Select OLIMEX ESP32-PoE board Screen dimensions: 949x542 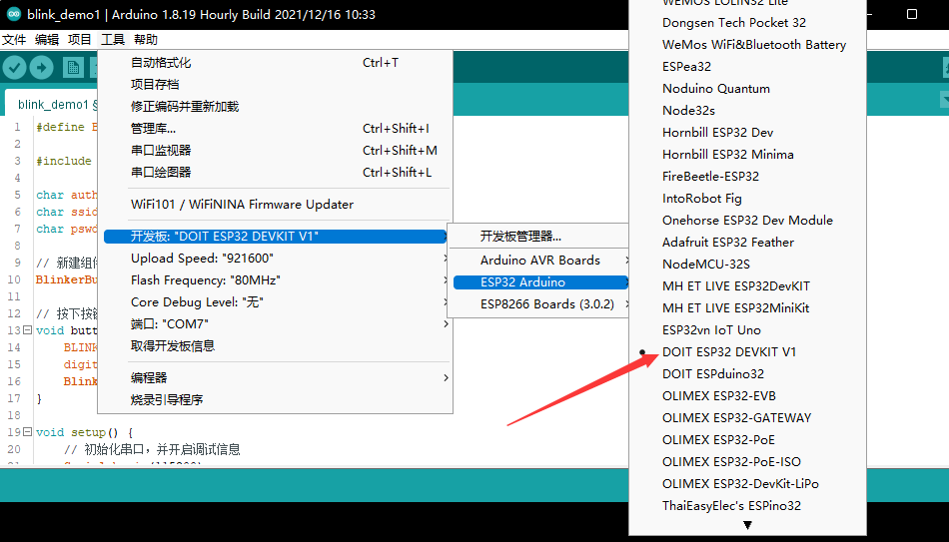[747, 440]
